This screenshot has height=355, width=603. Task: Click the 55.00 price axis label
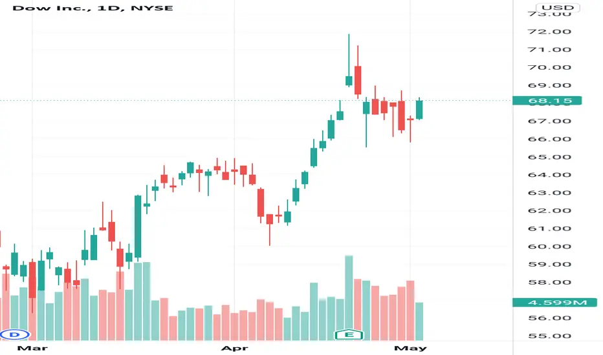(549, 336)
